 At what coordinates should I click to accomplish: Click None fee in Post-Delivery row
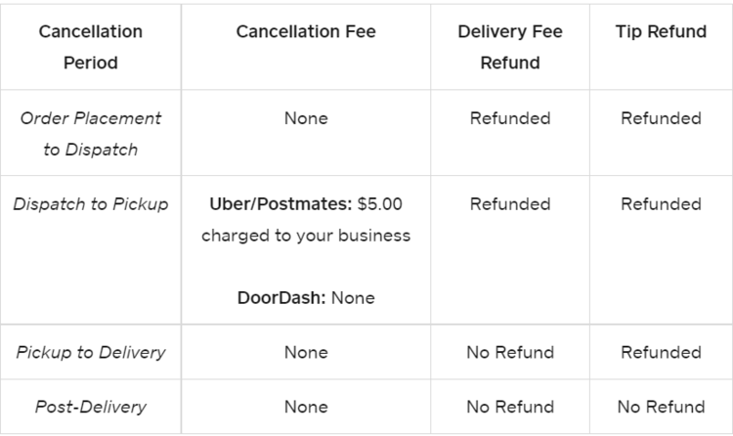306,407
